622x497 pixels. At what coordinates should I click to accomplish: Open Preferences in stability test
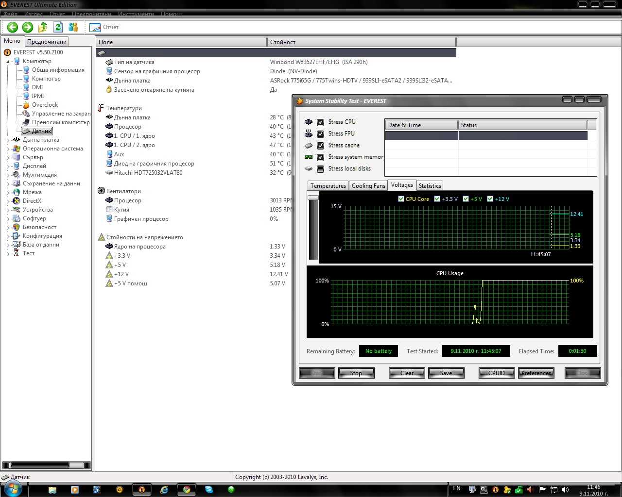536,373
